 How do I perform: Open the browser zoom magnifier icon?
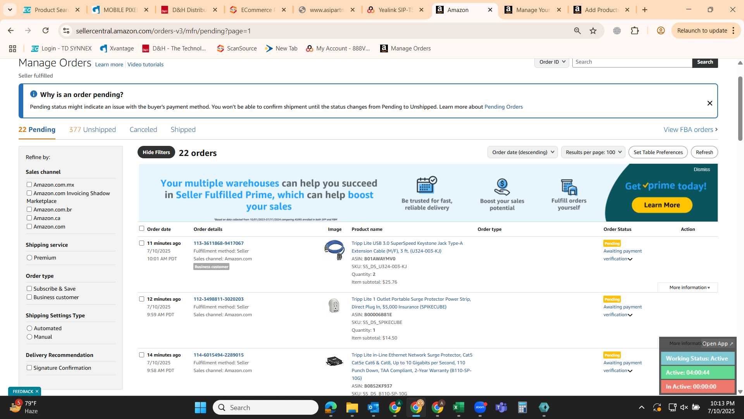click(577, 31)
